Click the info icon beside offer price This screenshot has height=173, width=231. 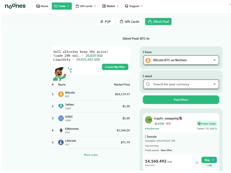[197, 163]
